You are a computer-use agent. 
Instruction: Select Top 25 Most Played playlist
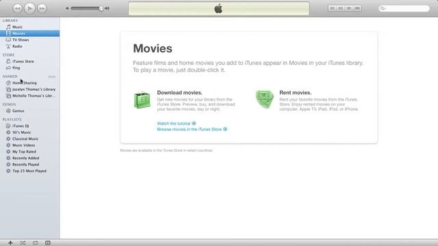click(29, 171)
